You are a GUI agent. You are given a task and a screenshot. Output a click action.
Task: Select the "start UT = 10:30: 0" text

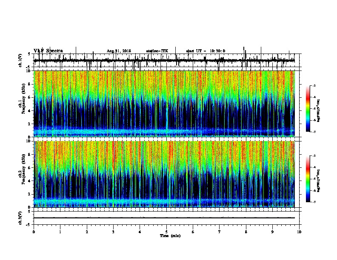click(206, 51)
